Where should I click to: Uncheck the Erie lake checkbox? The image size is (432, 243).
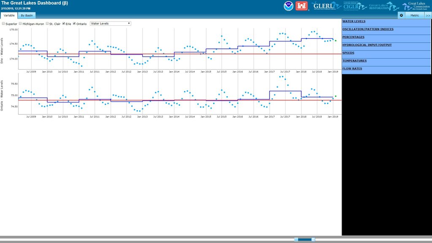tap(64, 24)
